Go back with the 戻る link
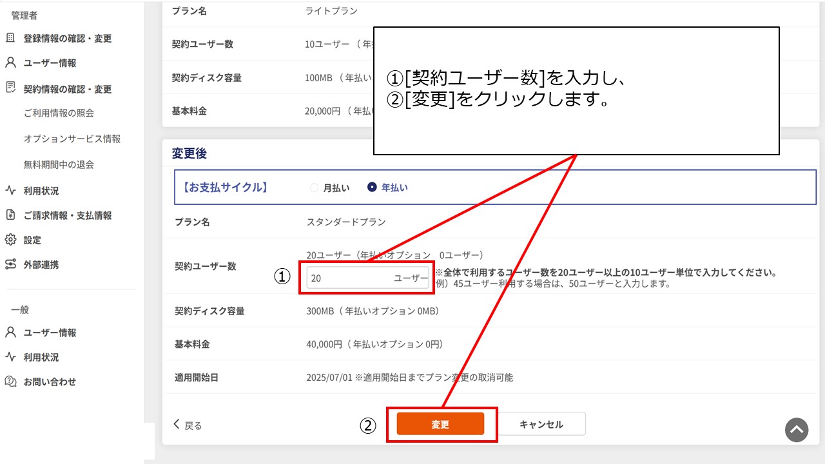 tap(188, 425)
